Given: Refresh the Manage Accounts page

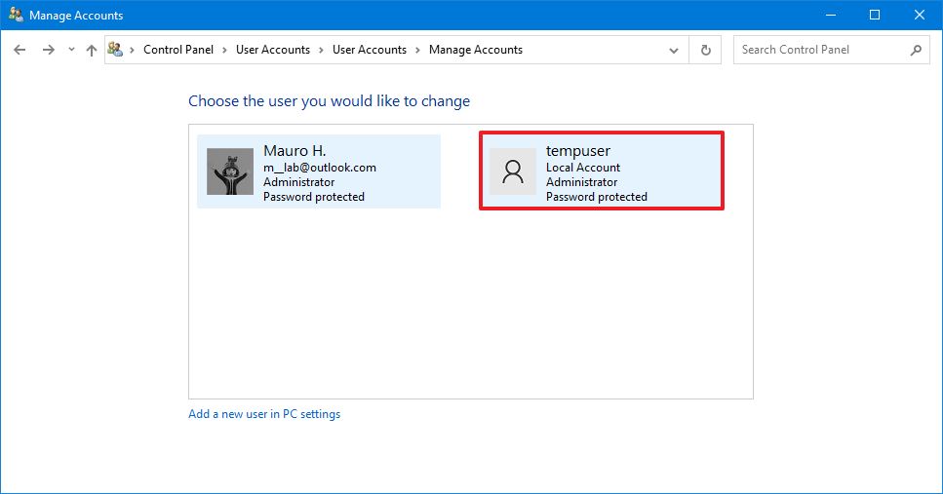Looking at the screenshot, I should click(705, 50).
